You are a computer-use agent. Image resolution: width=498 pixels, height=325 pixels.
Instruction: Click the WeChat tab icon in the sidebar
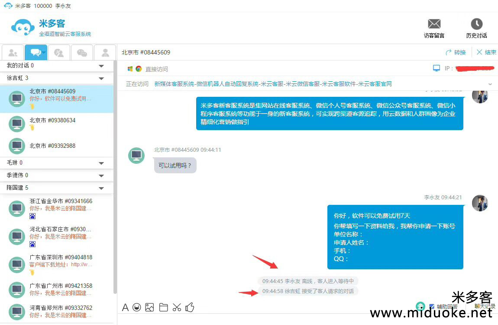(x=82, y=53)
